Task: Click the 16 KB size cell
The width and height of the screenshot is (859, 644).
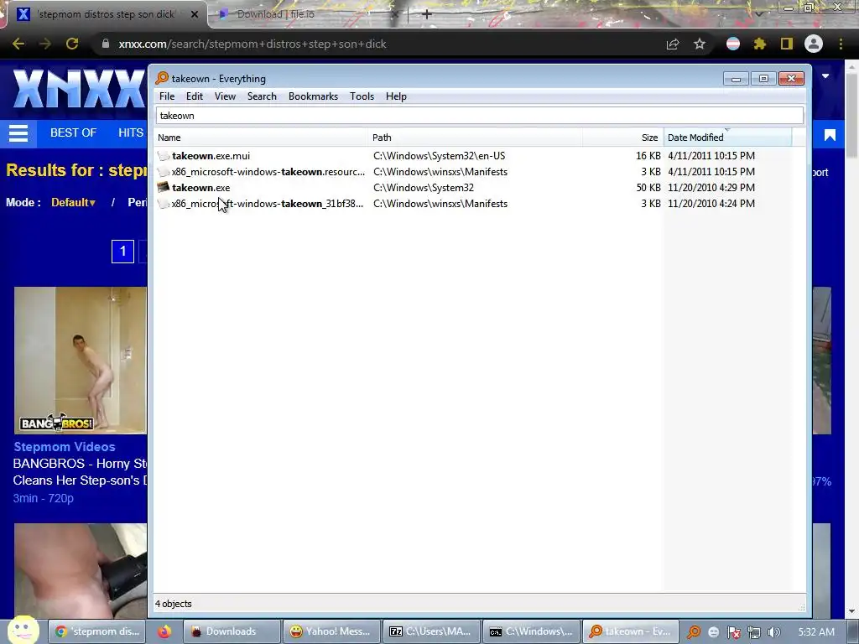Action: (648, 156)
